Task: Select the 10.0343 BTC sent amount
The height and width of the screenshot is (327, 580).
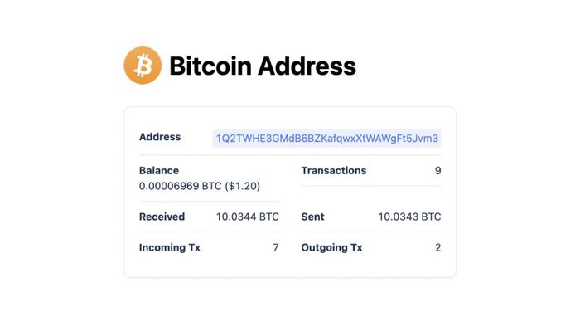Action: (409, 217)
